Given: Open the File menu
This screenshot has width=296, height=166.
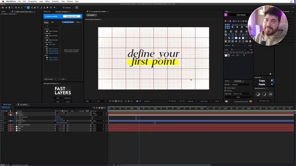Looking at the screenshot, I should pos(19,1).
